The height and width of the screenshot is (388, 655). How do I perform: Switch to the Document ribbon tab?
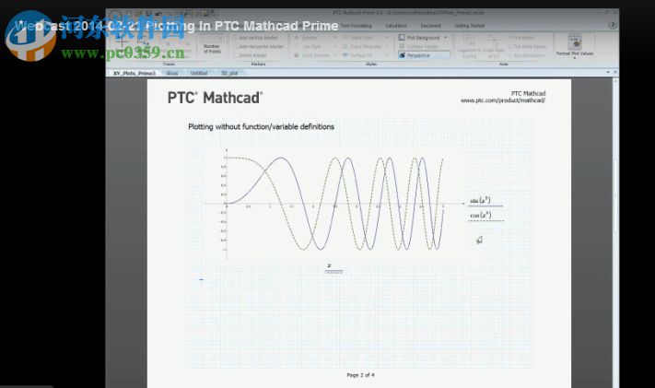(x=431, y=26)
